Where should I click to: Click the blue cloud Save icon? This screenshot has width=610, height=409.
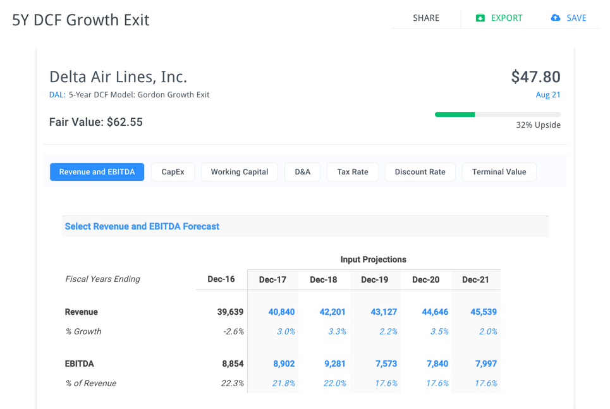tap(556, 18)
